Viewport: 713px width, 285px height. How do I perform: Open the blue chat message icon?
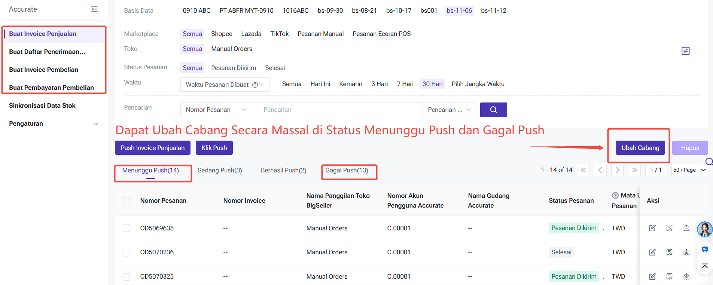pos(704,249)
